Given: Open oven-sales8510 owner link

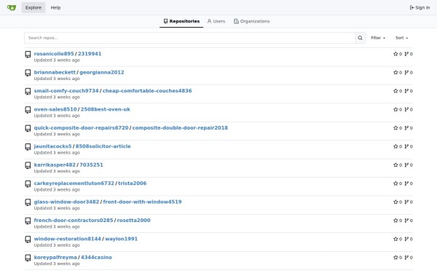Looking at the screenshot, I should click(55, 109).
